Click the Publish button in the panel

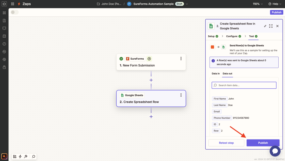click(263, 143)
